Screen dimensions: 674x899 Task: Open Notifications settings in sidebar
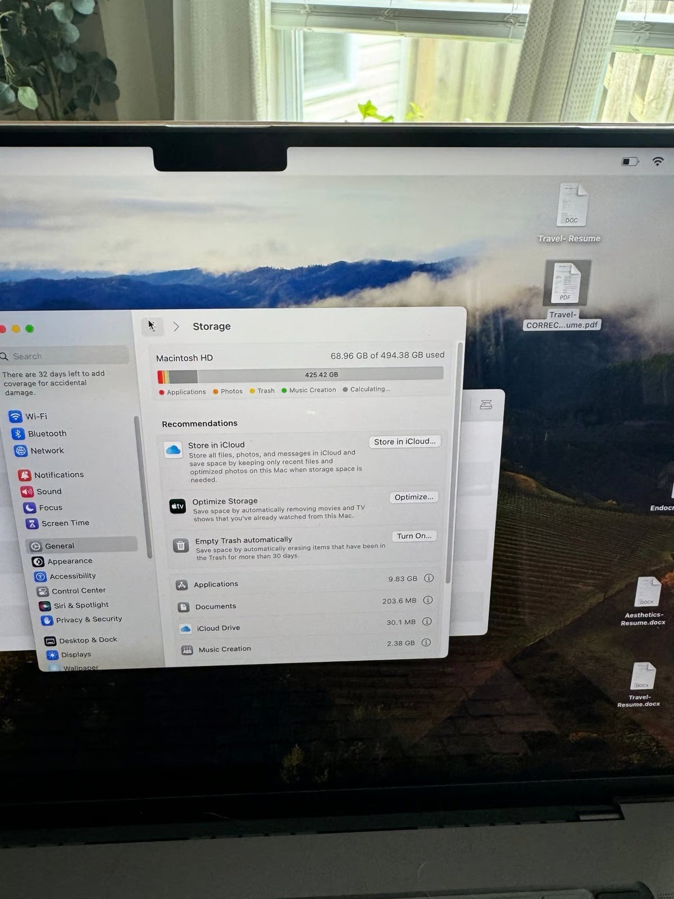52,475
